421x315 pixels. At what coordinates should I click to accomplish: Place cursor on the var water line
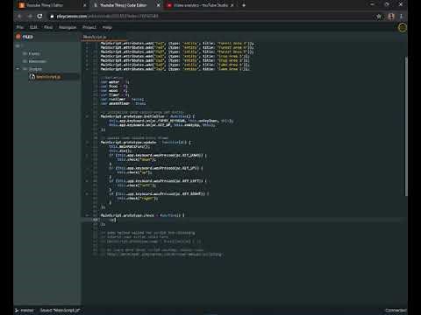115,82
